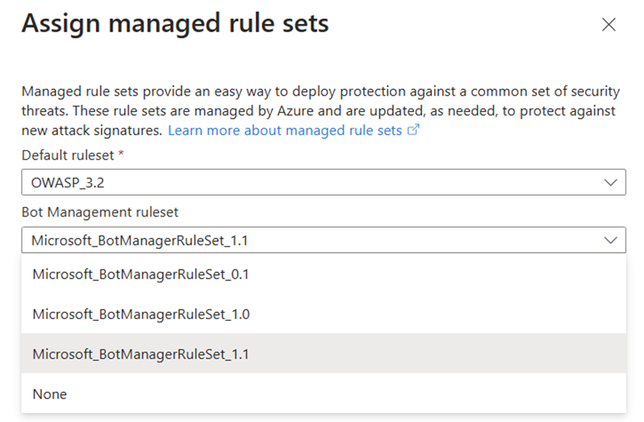The image size is (644, 422).
Task: Close the Assign managed rule sets panel
Action: (609, 25)
